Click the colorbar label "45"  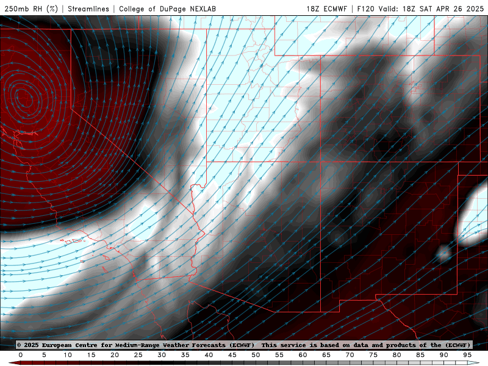tap(232, 355)
